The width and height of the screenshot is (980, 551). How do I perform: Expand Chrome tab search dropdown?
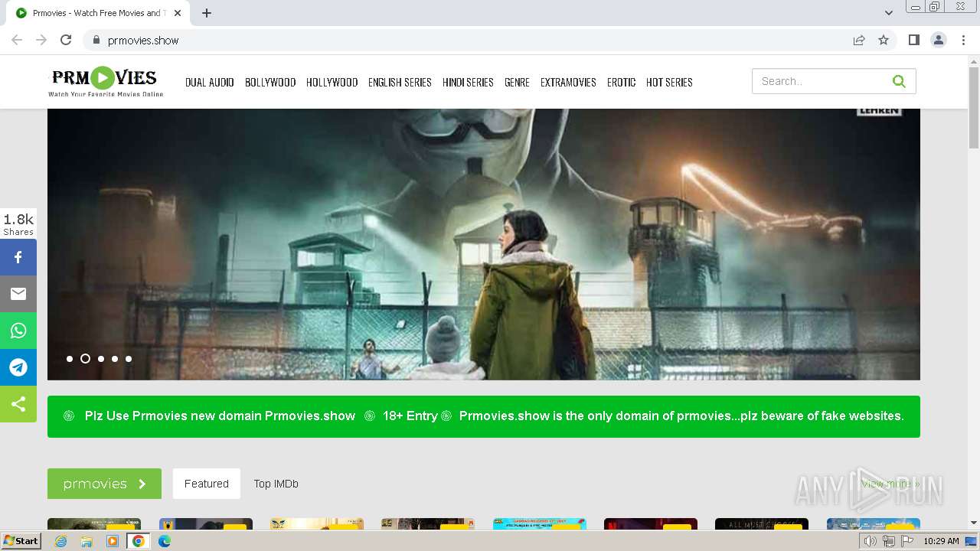[888, 13]
